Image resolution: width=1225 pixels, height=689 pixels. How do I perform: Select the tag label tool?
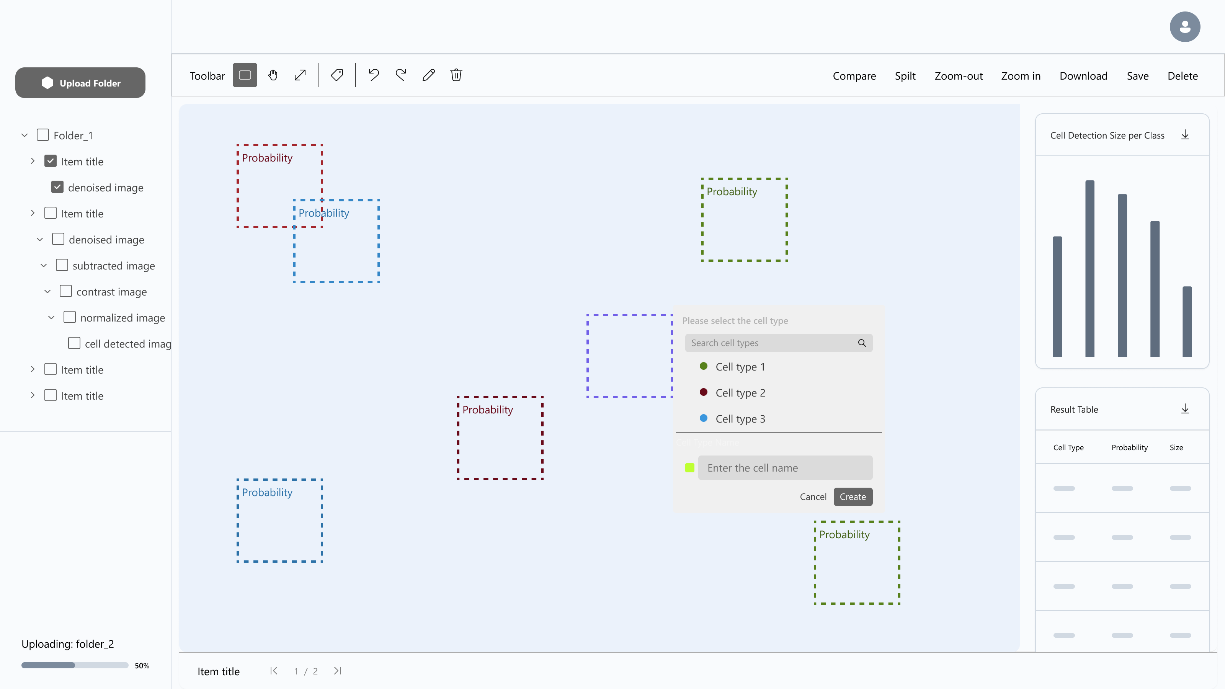[337, 75]
